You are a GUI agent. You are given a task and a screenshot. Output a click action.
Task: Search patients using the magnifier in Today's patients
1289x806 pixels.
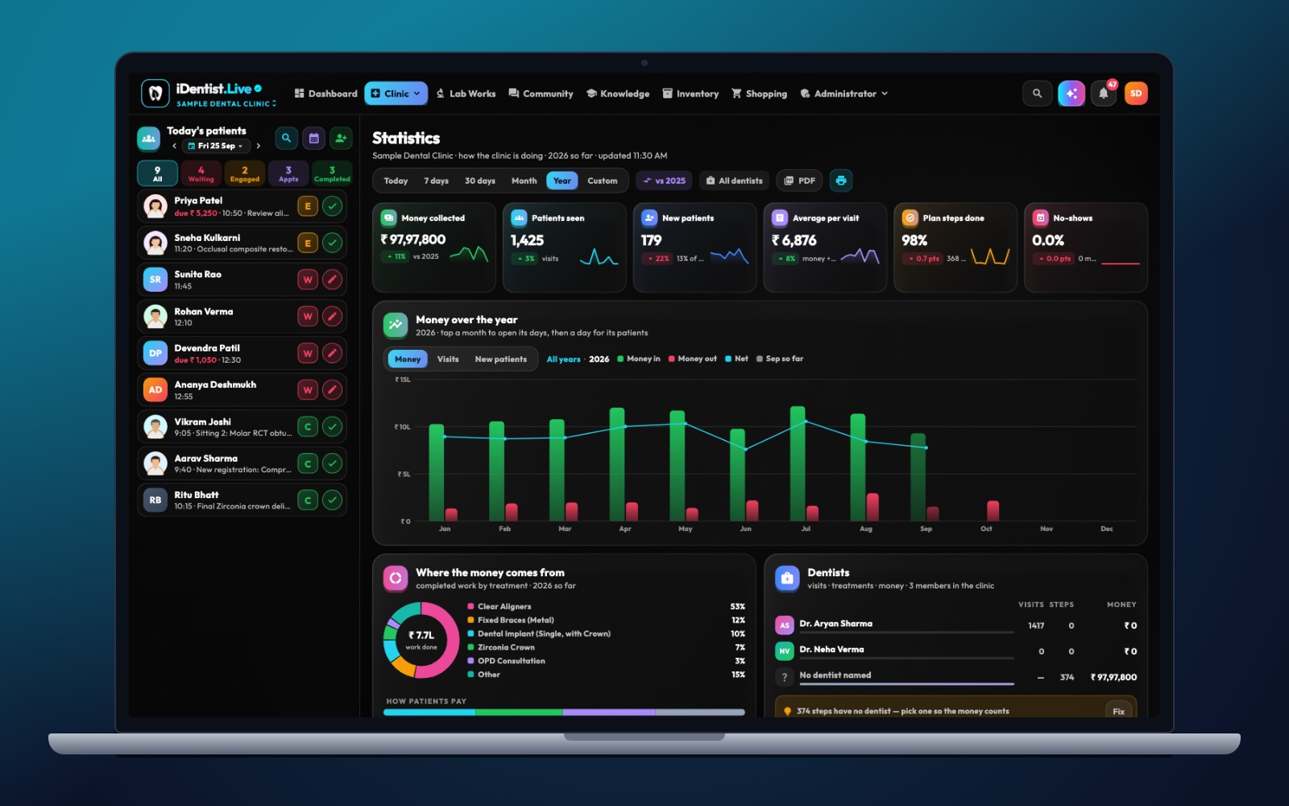[x=286, y=139]
